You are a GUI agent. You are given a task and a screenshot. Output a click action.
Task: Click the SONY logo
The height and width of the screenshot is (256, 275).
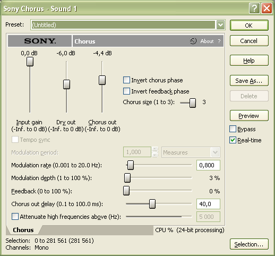coord(40,41)
